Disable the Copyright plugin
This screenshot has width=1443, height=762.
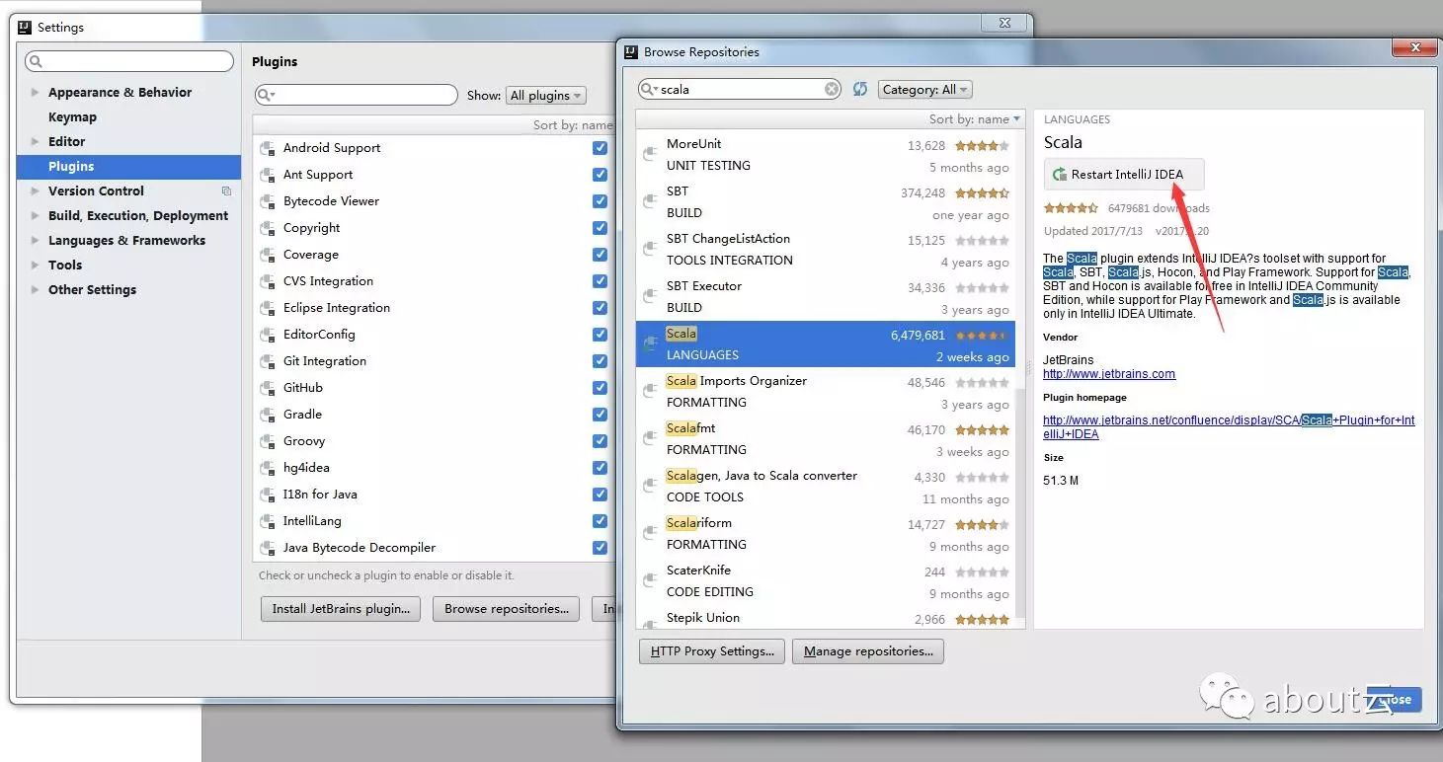coord(600,228)
